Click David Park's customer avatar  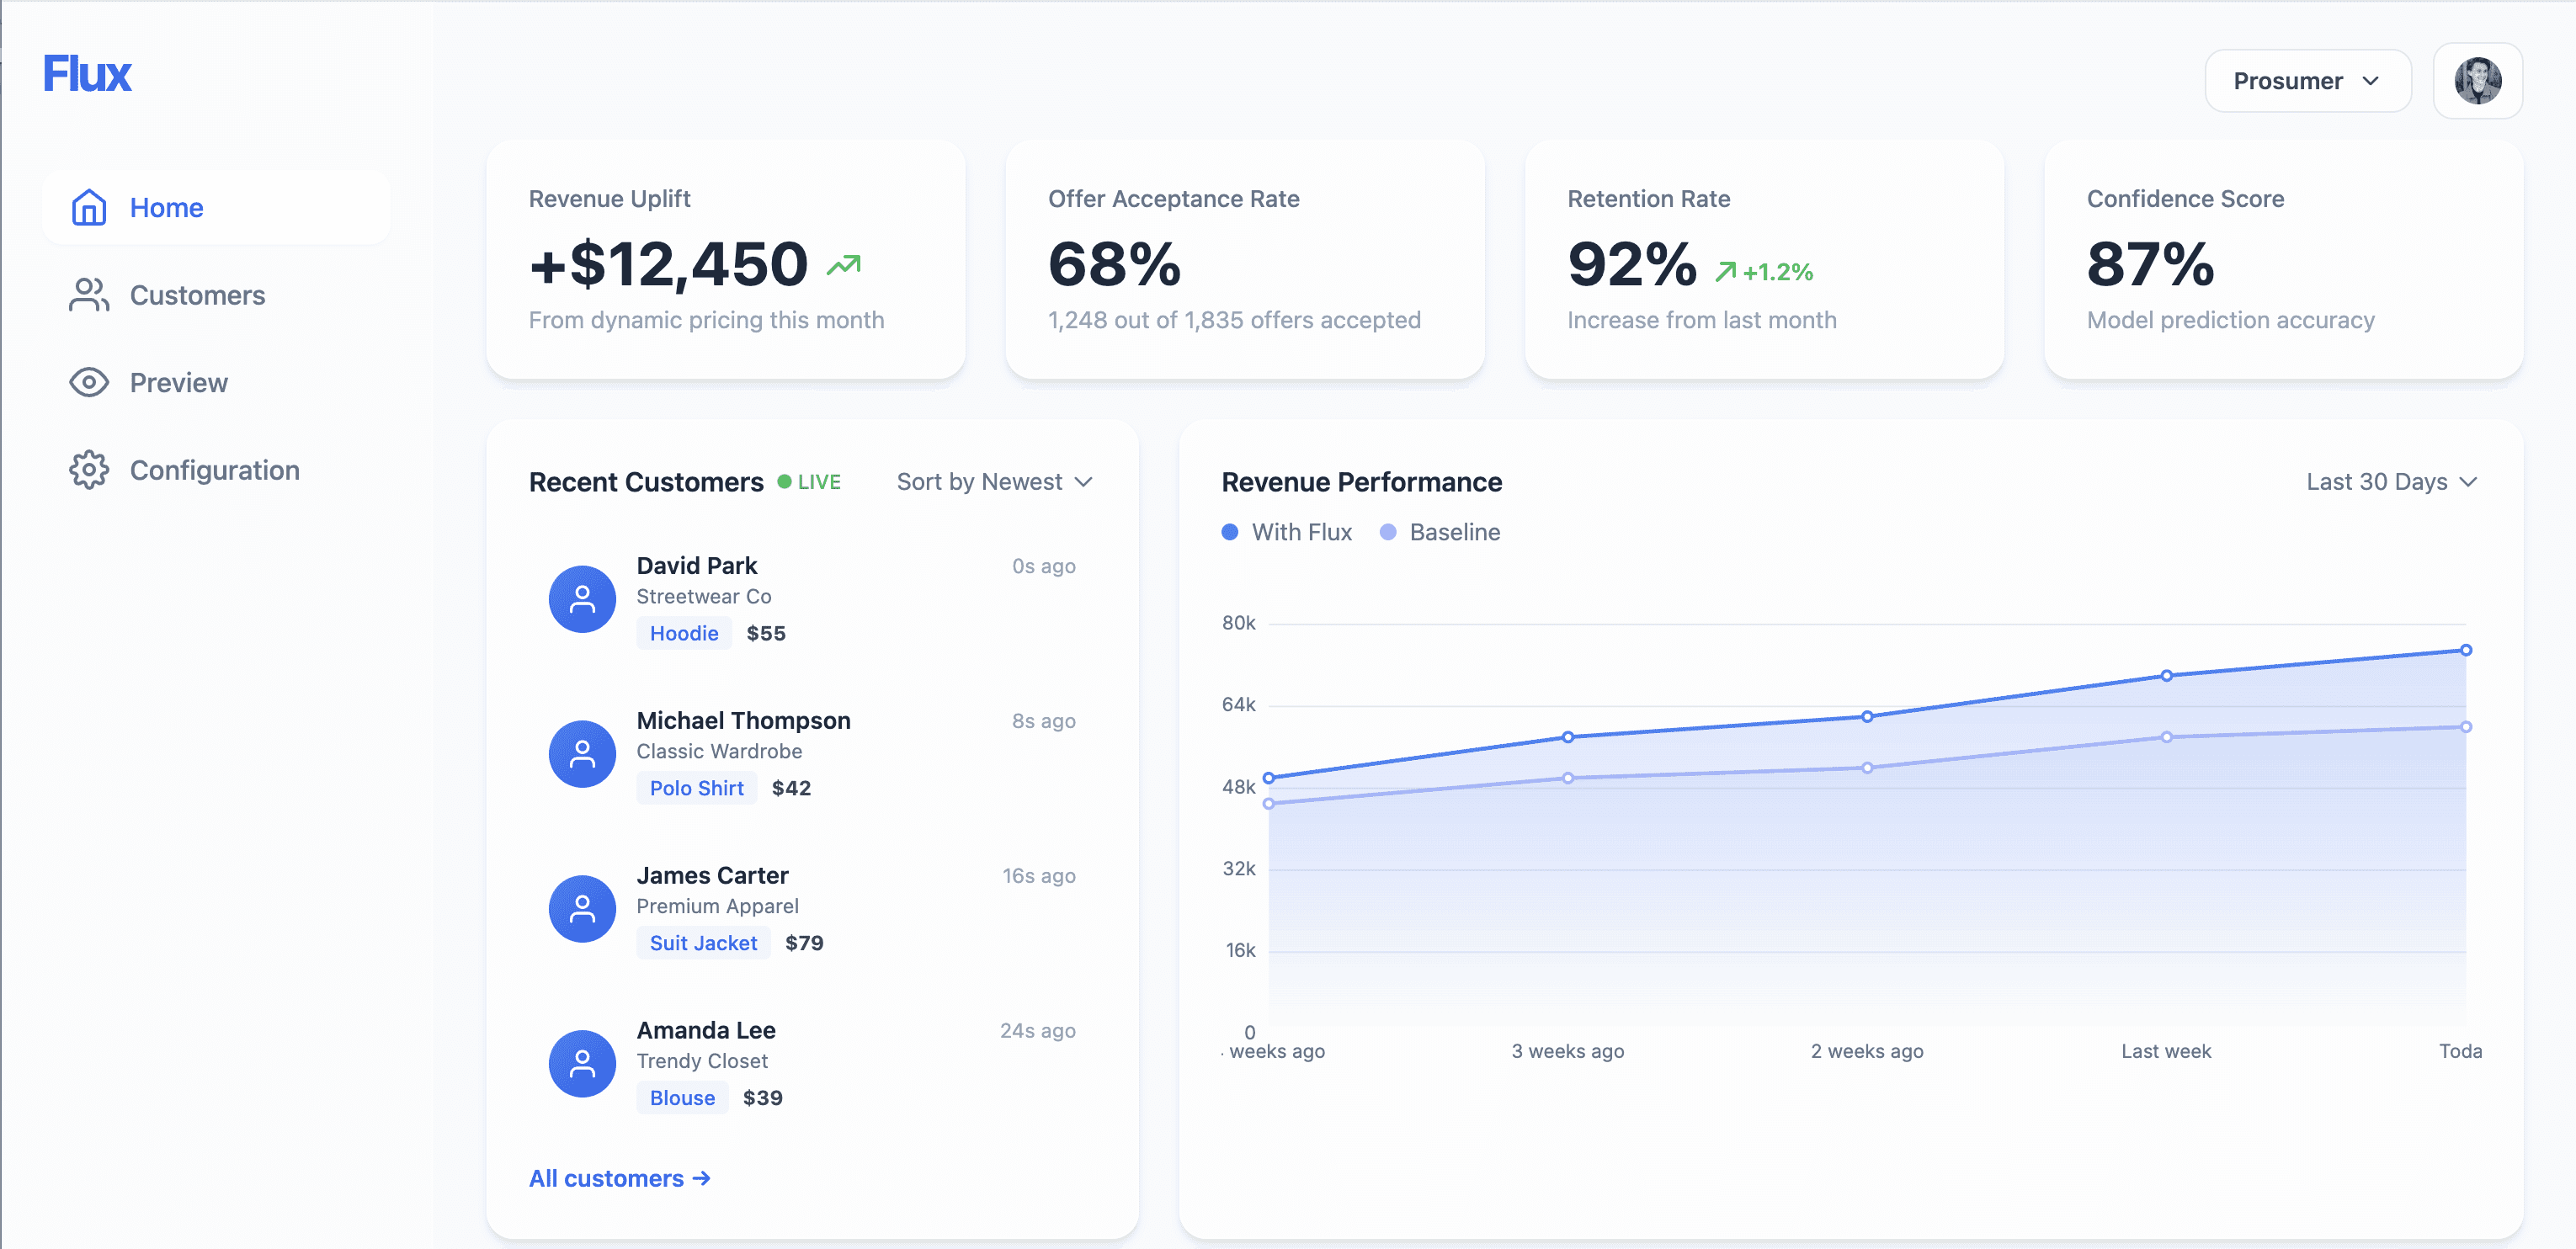582,599
